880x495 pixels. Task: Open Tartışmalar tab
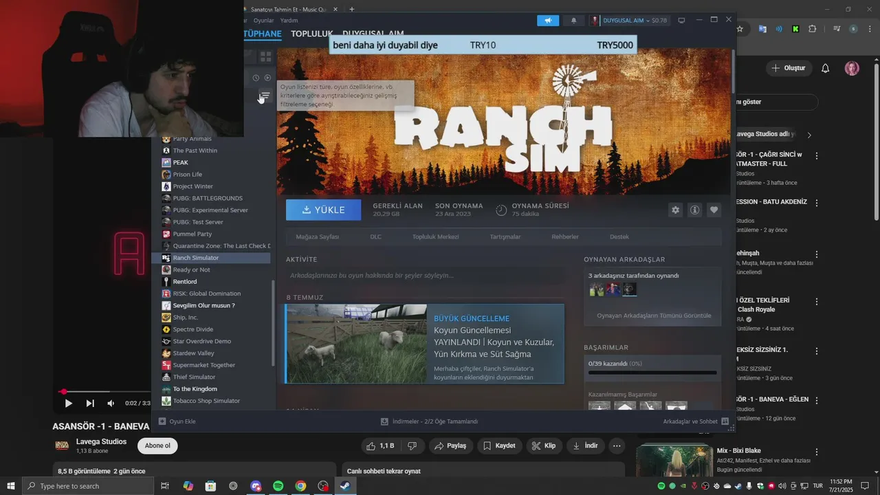point(505,236)
